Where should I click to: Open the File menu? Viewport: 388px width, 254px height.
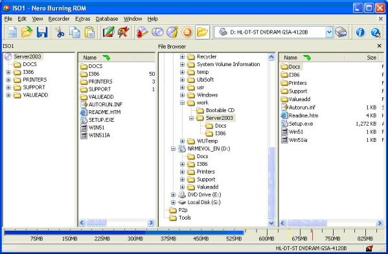tap(8, 19)
